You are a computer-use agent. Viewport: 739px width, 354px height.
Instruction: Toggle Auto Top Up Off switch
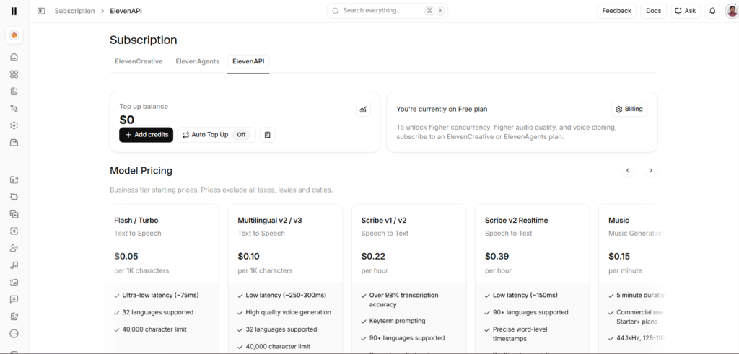point(241,135)
